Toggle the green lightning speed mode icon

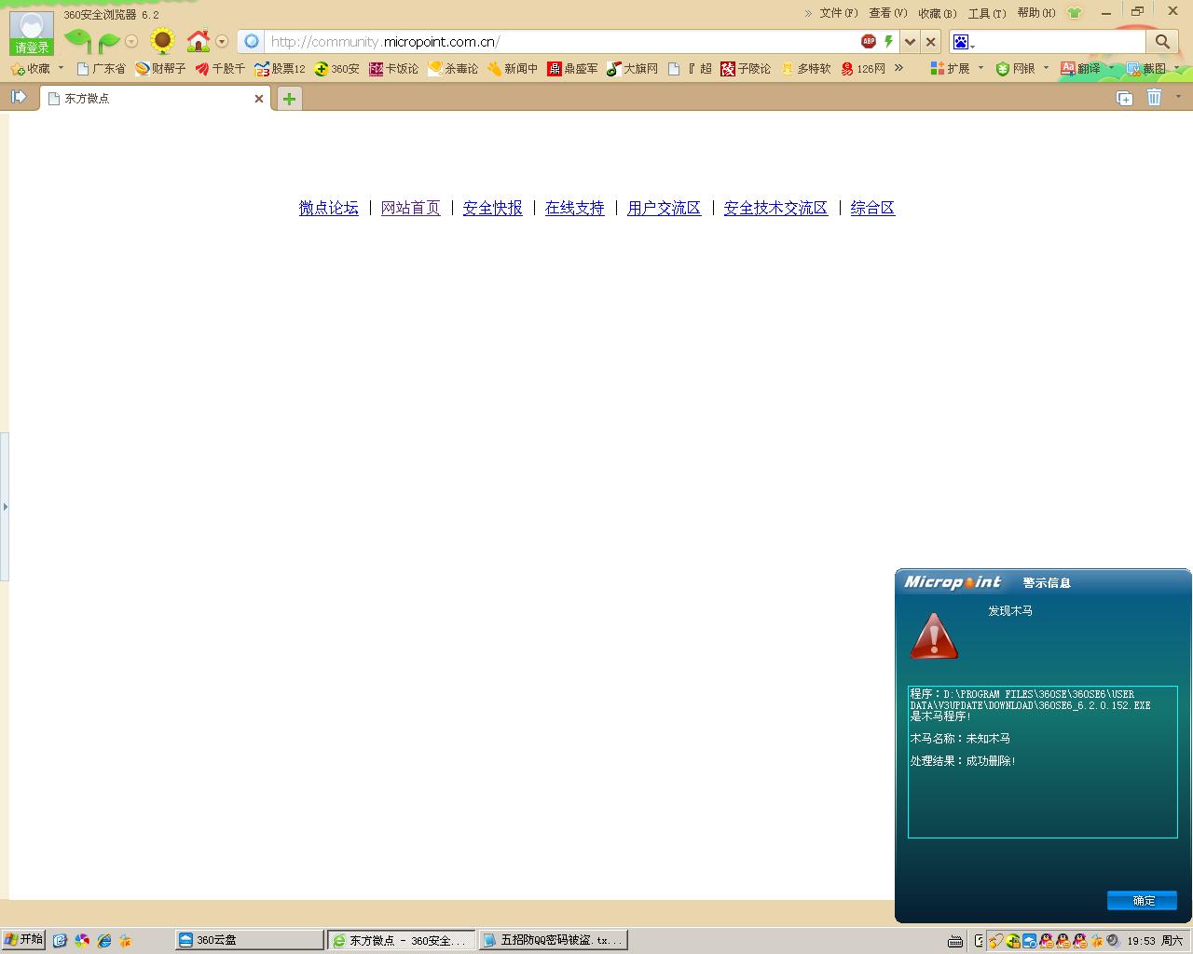[x=889, y=41]
